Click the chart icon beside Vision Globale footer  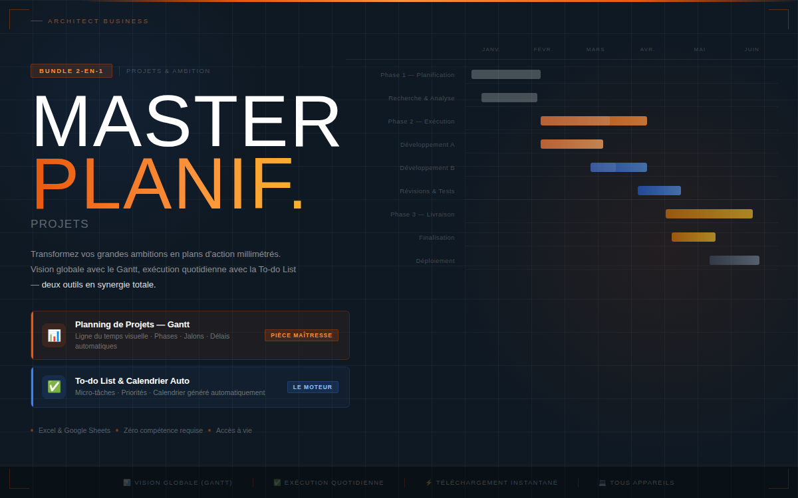(x=127, y=483)
